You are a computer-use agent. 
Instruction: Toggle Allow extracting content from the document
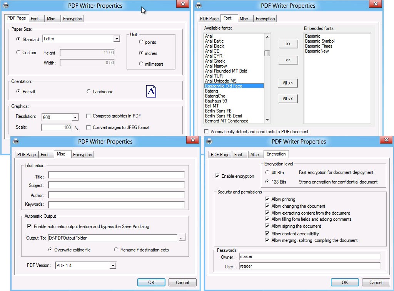pos(267,213)
